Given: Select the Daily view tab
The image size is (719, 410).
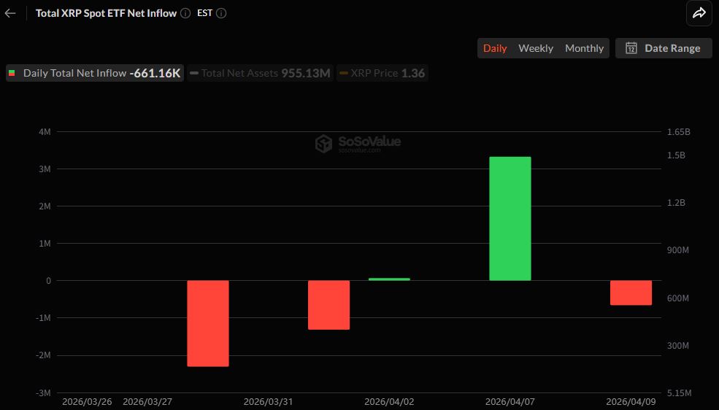Looking at the screenshot, I should pyautogui.click(x=495, y=48).
